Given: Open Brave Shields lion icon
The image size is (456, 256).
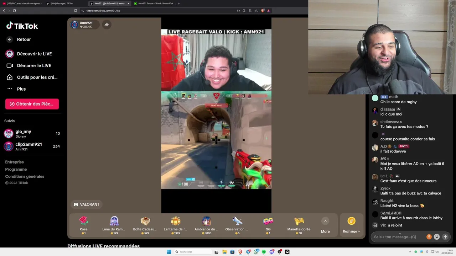Looking at the screenshot, I should click(x=263, y=11).
